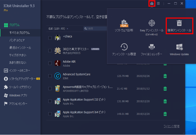
Task: Open ツールバー/プラグイン section
Action: (x=18, y=87)
